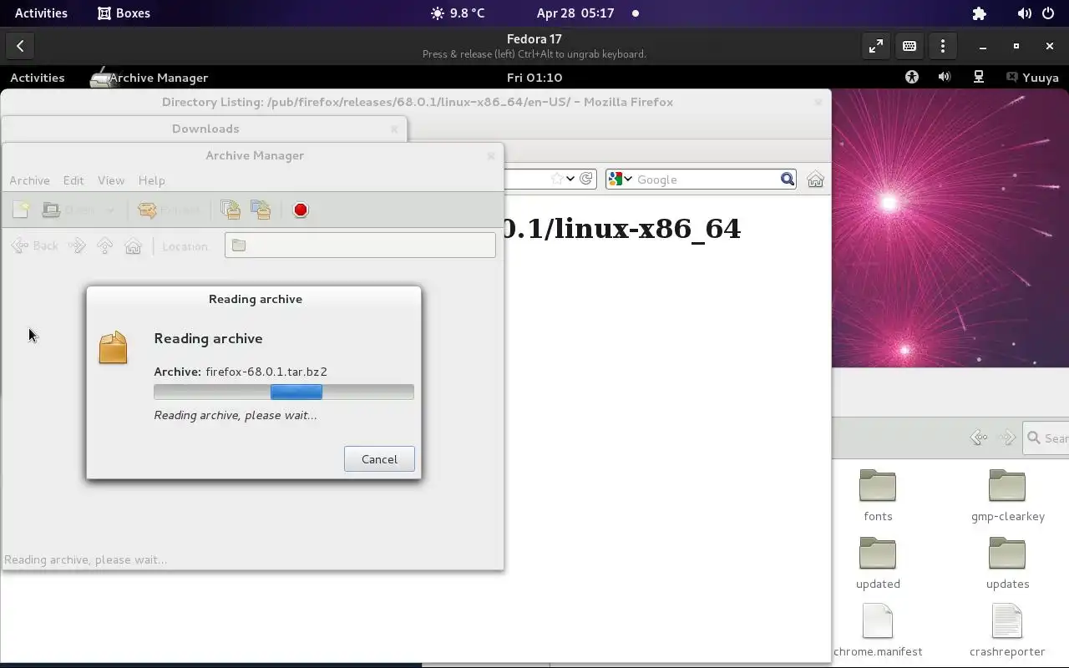The width and height of the screenshot is (1069, 668).
Task: Select the crashreporter file icon
Action: tap(1007, 621)
